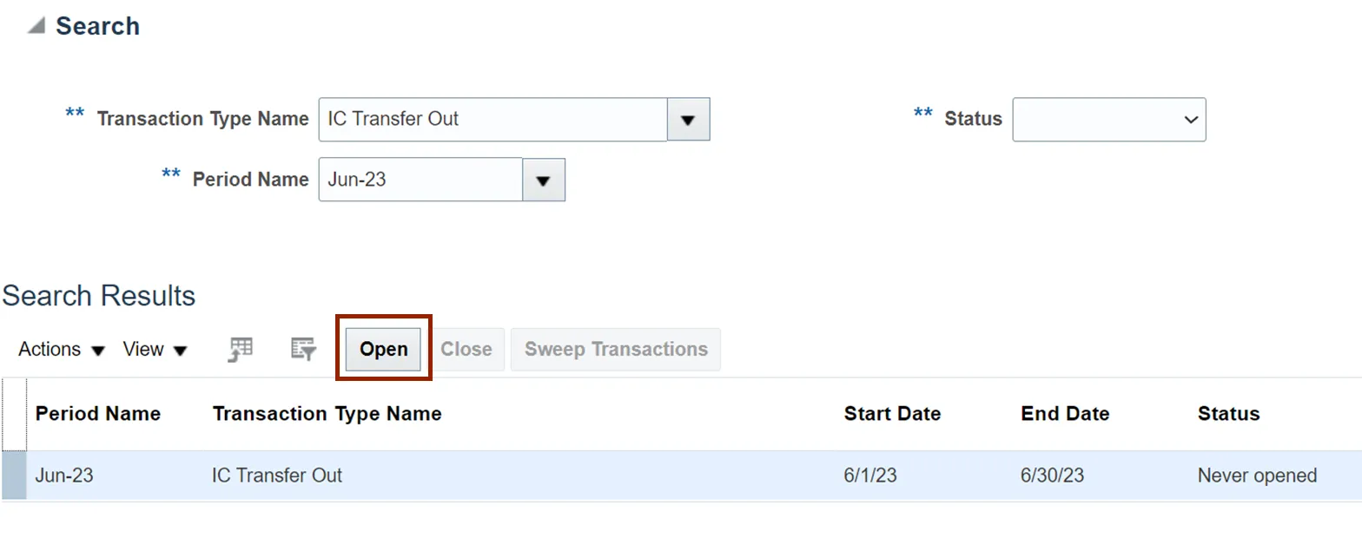The height and width of the screenshot is (538, 1362).
Task: Click the Export to Excel table icon
Action: [x=241, y=349]
